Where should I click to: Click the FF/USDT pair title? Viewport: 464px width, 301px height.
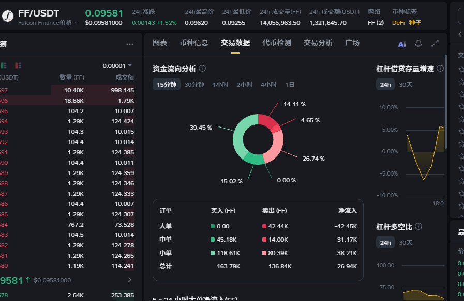point(39,13)
